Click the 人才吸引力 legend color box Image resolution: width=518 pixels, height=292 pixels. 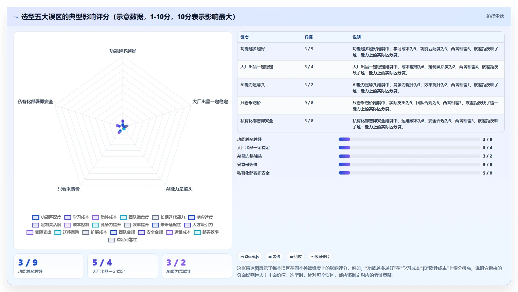point(187,225)
